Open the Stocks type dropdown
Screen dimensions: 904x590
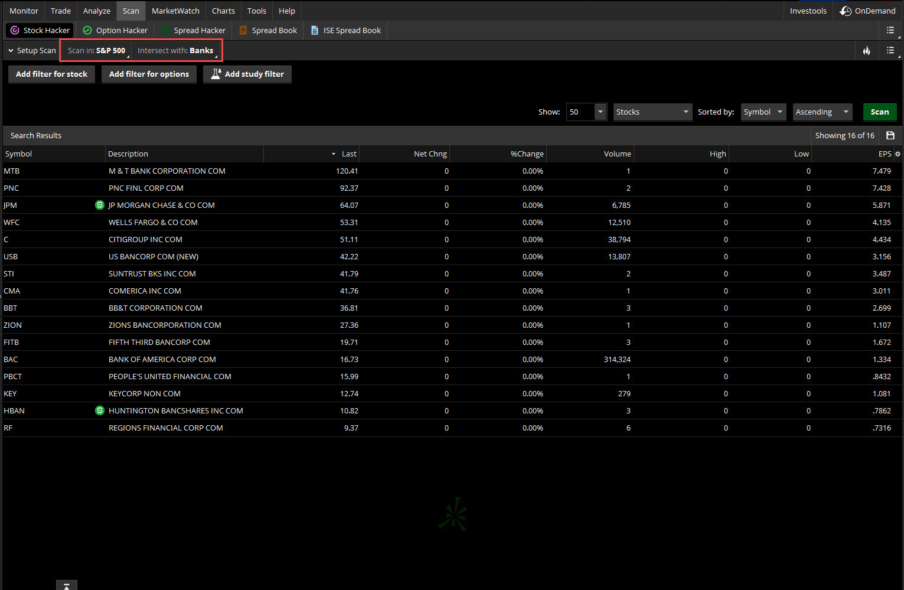pyautogui.click(x=652, y=112)
